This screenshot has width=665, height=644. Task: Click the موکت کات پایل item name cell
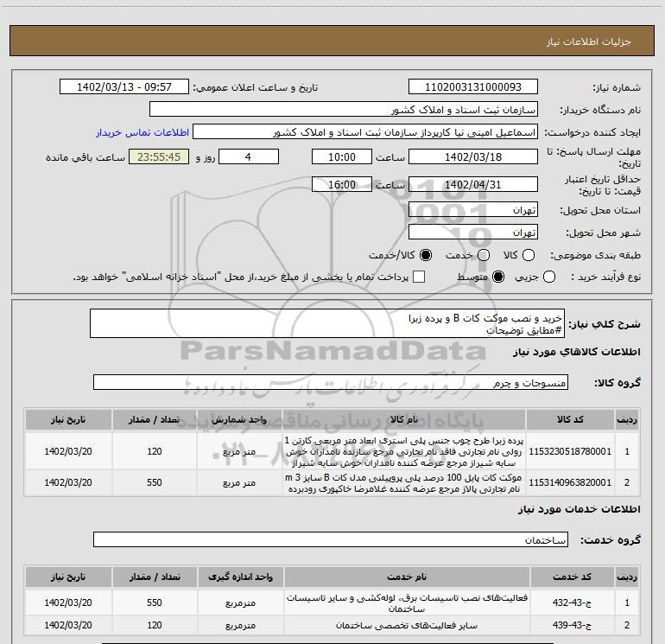[404, 482]
